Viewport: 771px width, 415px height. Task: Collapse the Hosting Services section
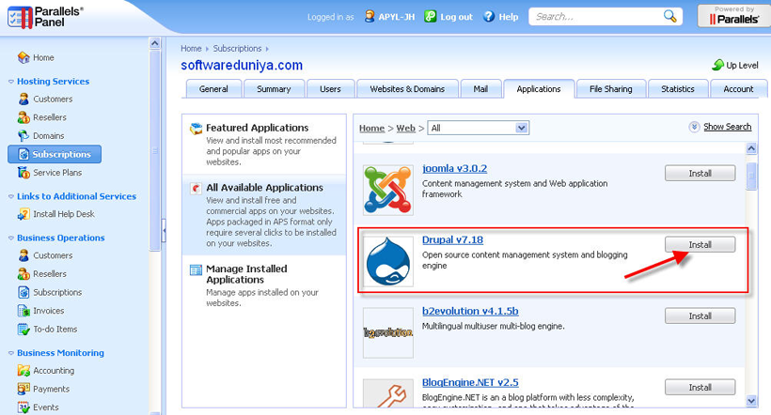click(x=11, y=82)
